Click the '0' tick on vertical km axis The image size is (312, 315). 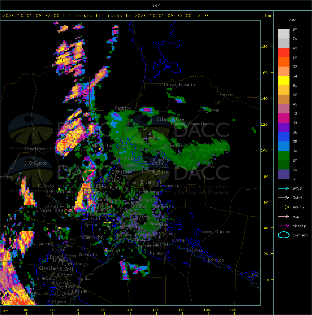pyautogui.click(x=268, y=280)
